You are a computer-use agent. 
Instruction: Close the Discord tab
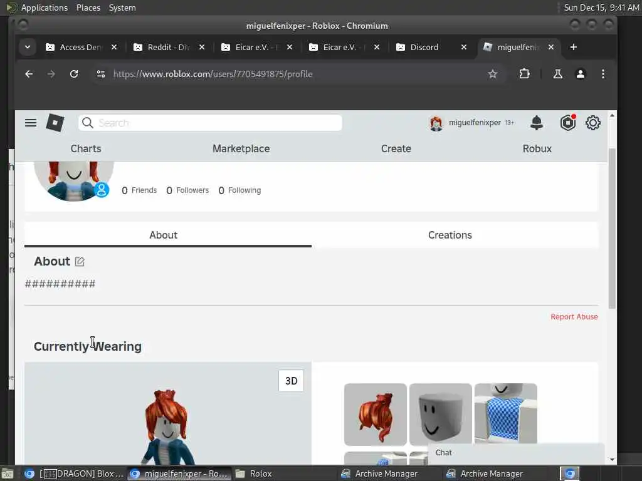click(x=464, y=48)
